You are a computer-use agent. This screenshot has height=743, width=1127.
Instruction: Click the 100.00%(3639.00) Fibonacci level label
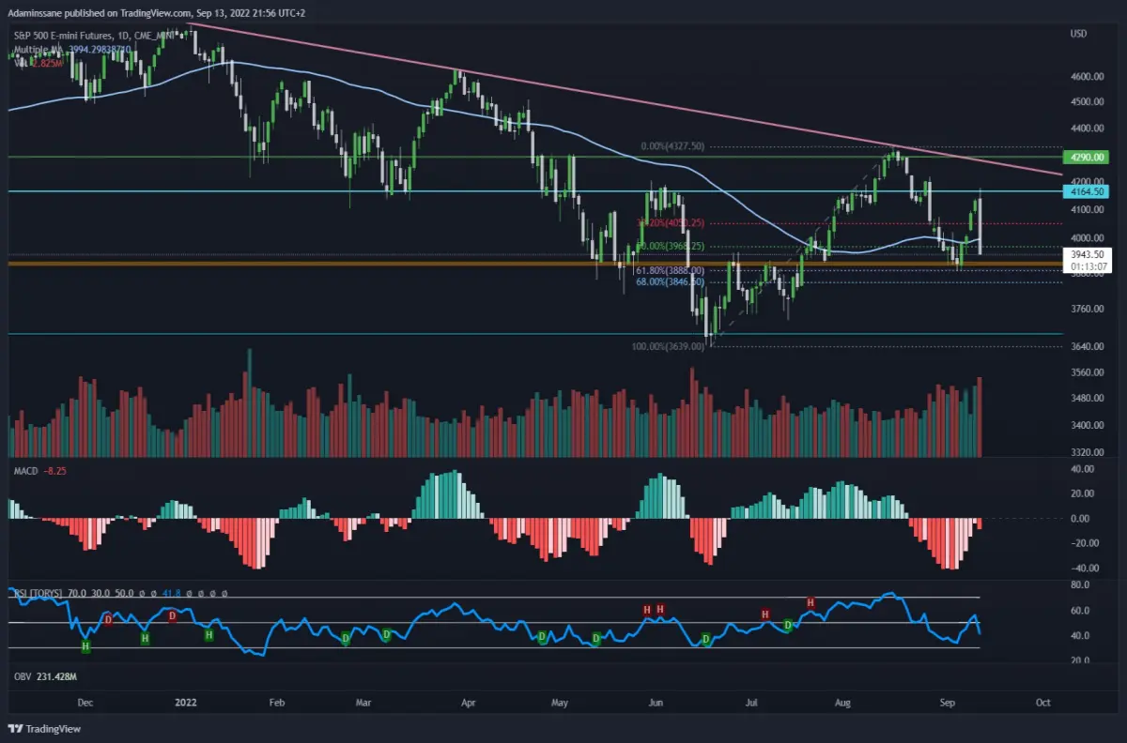click(670, 346)
